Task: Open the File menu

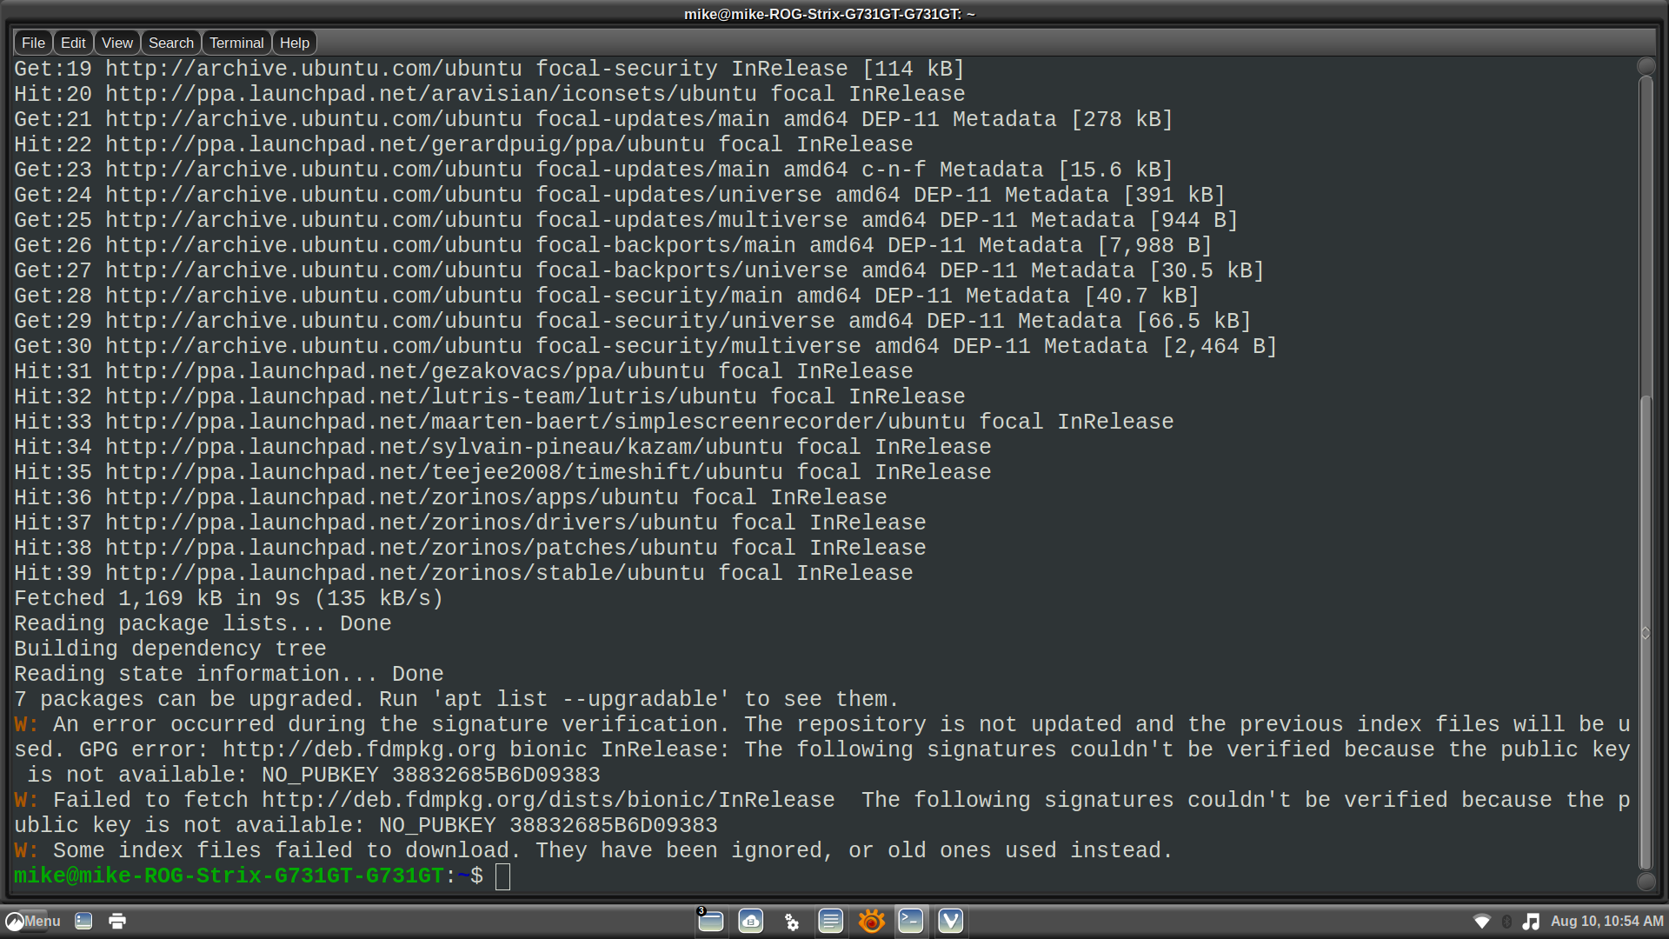Action: coord(33,43)
